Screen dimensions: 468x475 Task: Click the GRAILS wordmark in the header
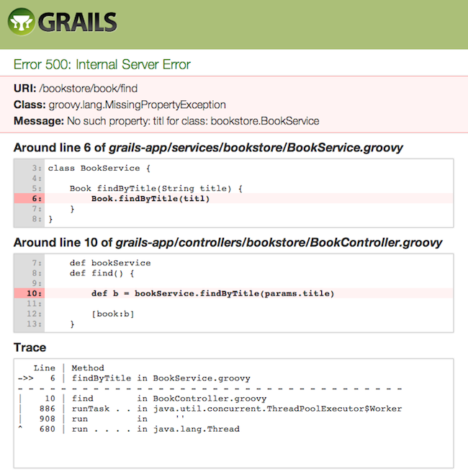78,23
